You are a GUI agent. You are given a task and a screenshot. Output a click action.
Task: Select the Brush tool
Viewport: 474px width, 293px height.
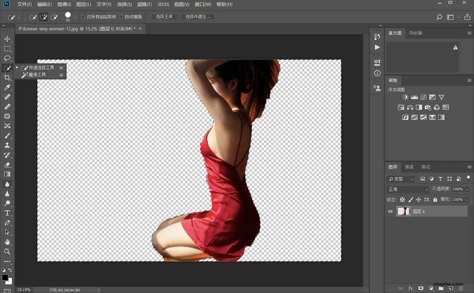(x=7, y=136)
